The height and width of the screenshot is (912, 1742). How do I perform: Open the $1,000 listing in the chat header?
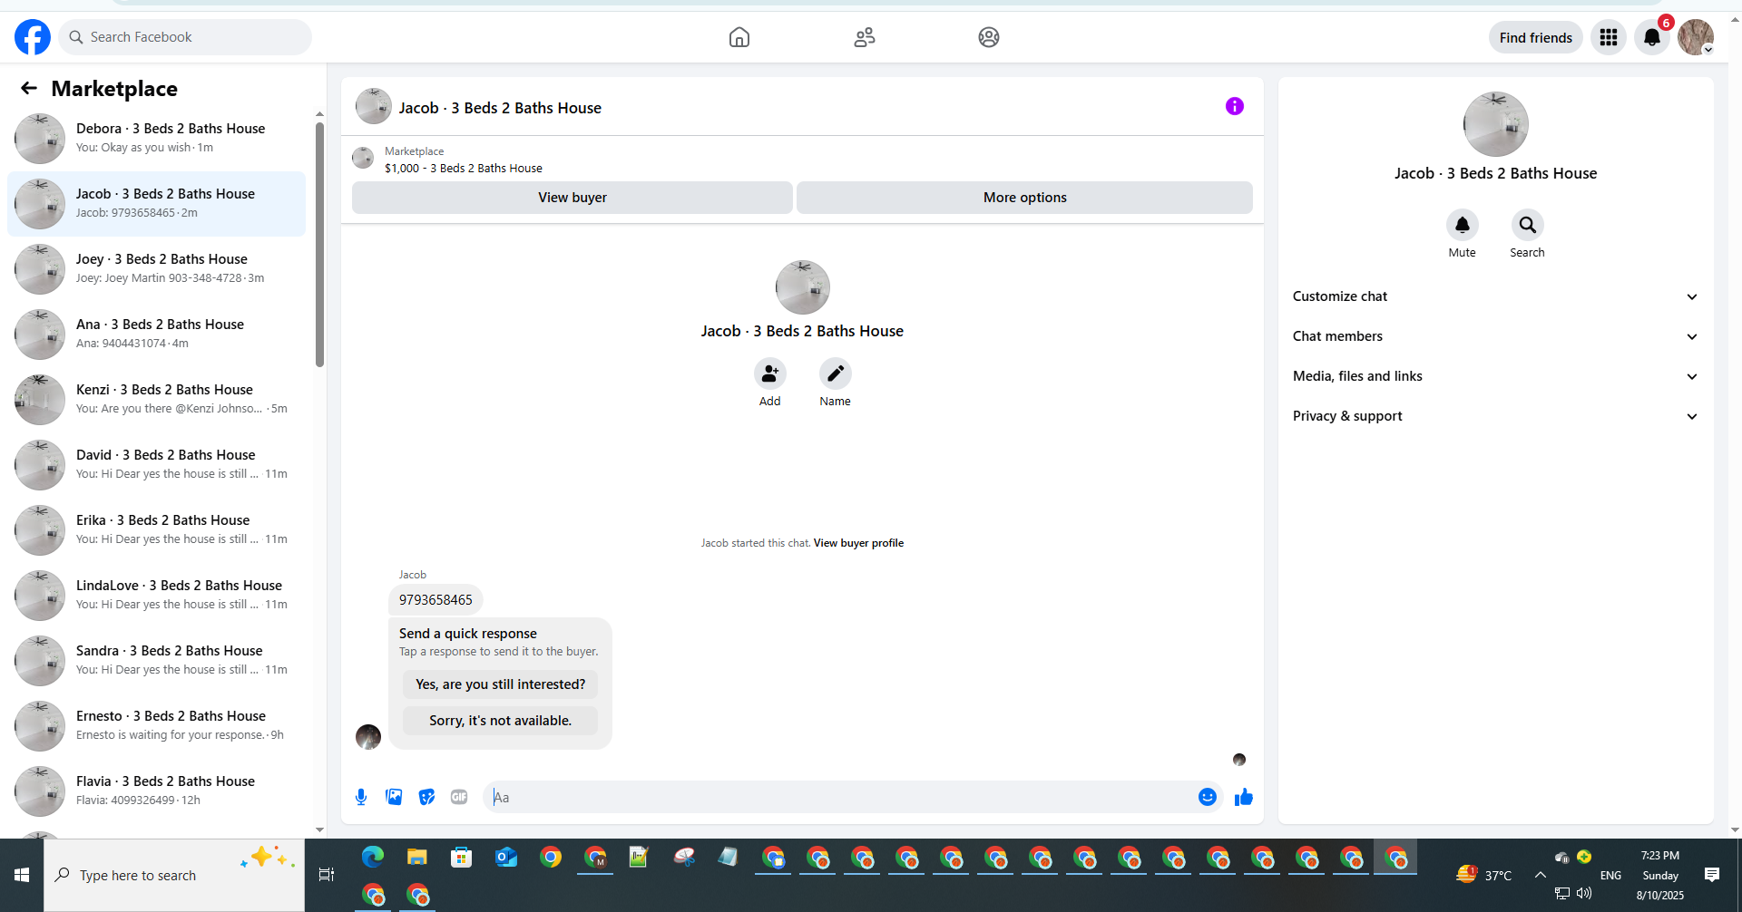coord(464,169)
